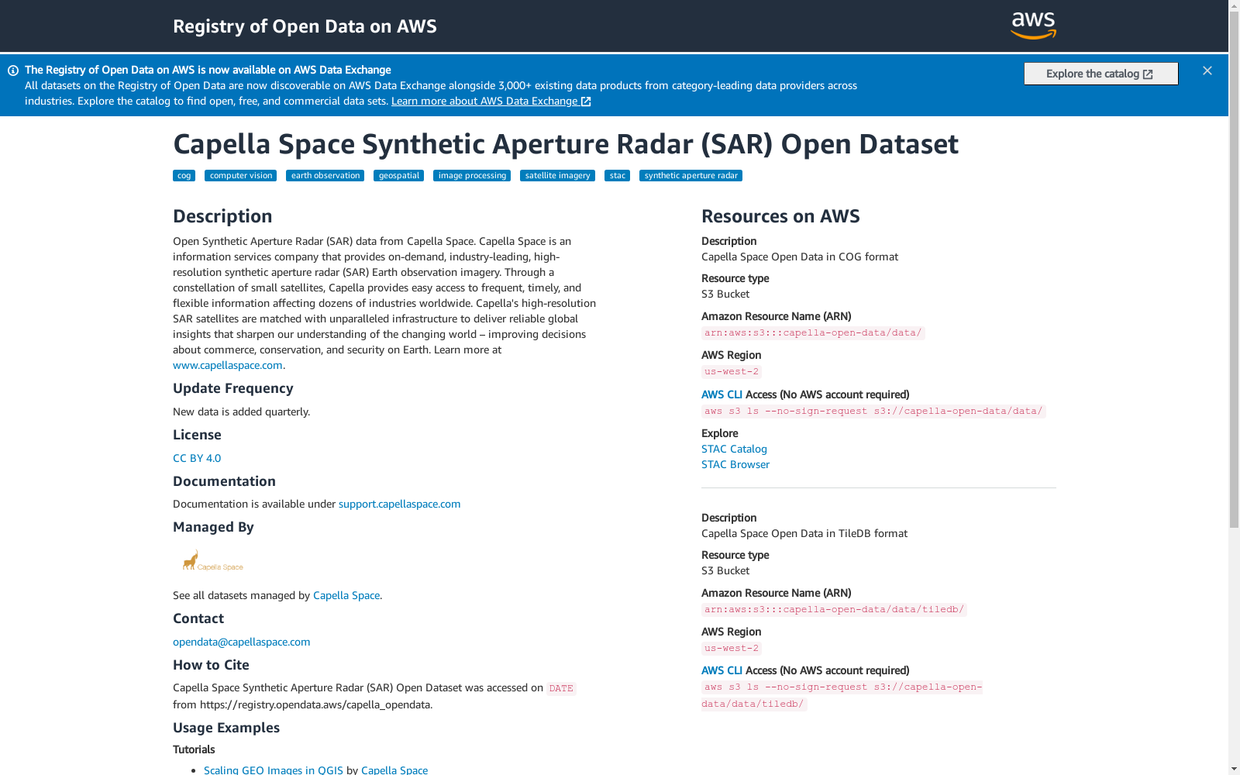Click the info icon in banner
The width and height of the screenshot is (1240, 775).
click(13, 71)
